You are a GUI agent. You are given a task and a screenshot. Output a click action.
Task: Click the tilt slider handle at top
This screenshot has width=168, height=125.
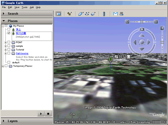tap(142, 22)
